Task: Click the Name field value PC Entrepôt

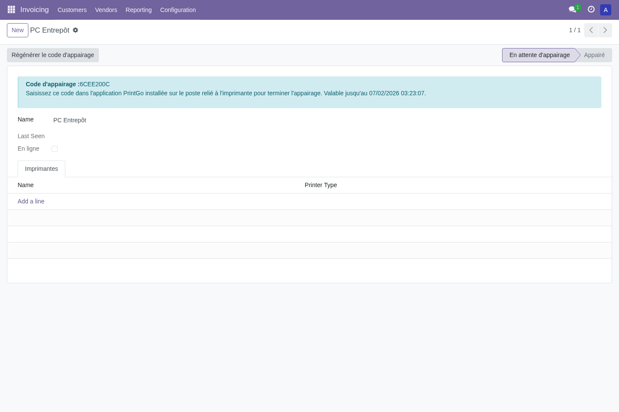Action: tap(70, 120)
